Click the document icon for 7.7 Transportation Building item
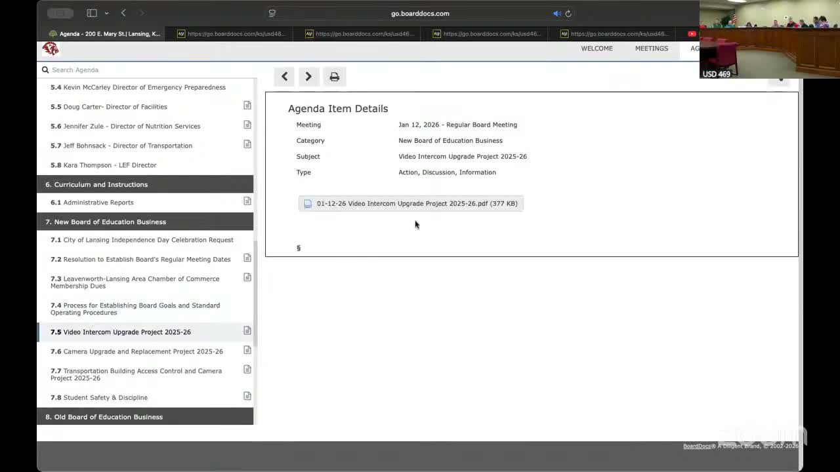Image resolution: width=840 pixels, height=472 pixels. pyautogui.click(x=247, y=370)
